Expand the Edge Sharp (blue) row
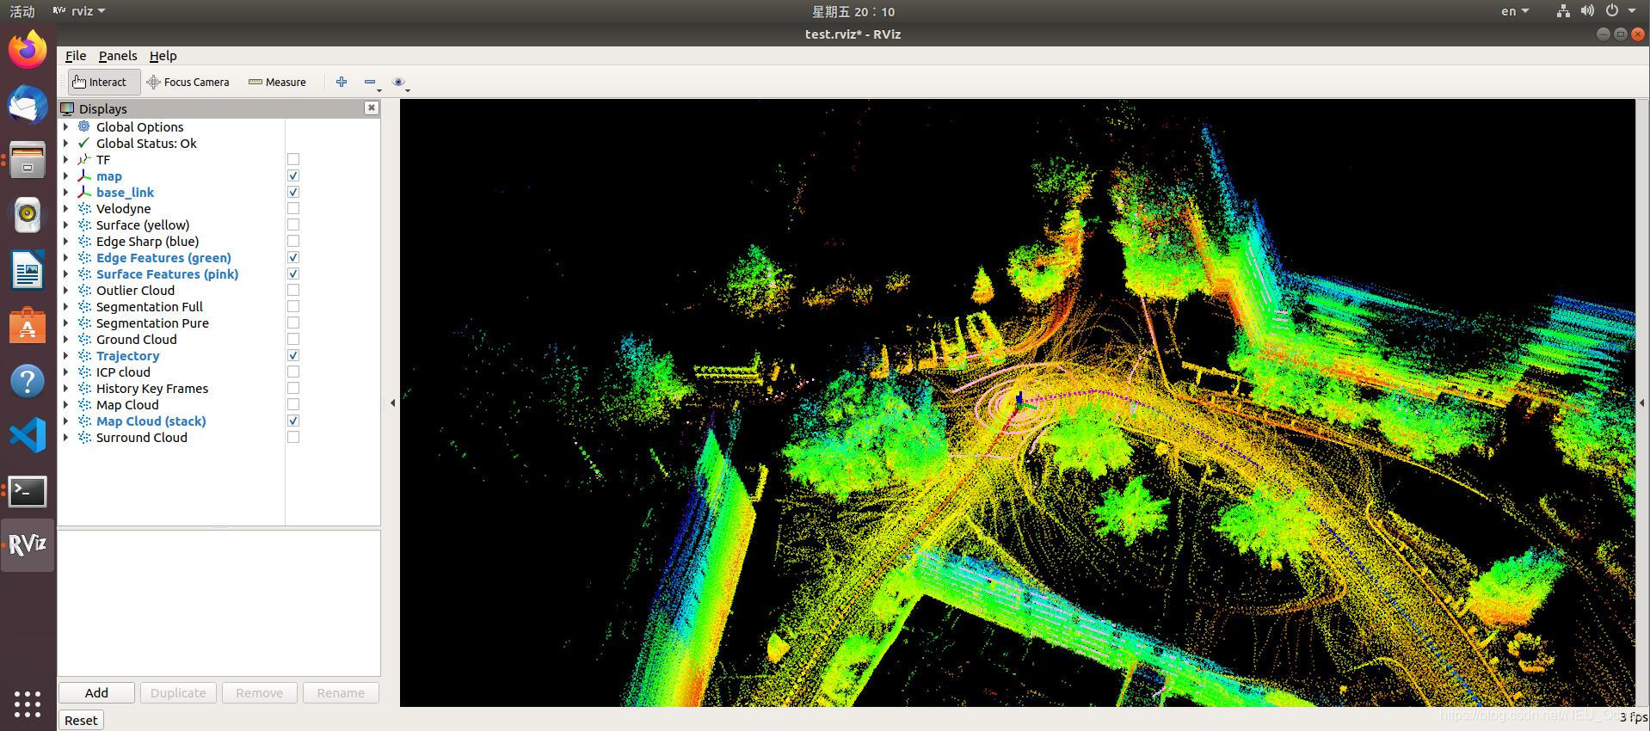The width and height of the screenshot is (1650, 731). pos(65,241)
